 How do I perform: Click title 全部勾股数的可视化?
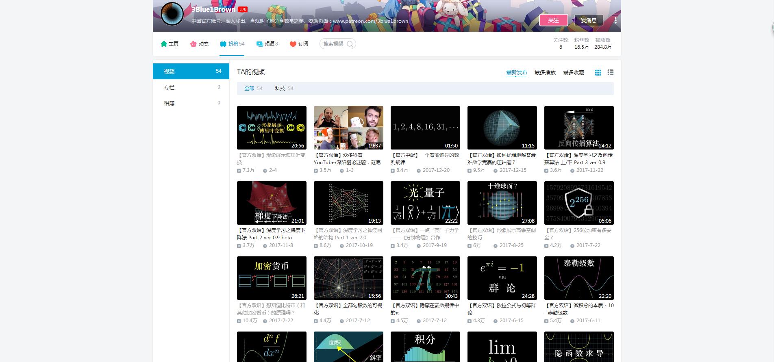coord(348,309)
